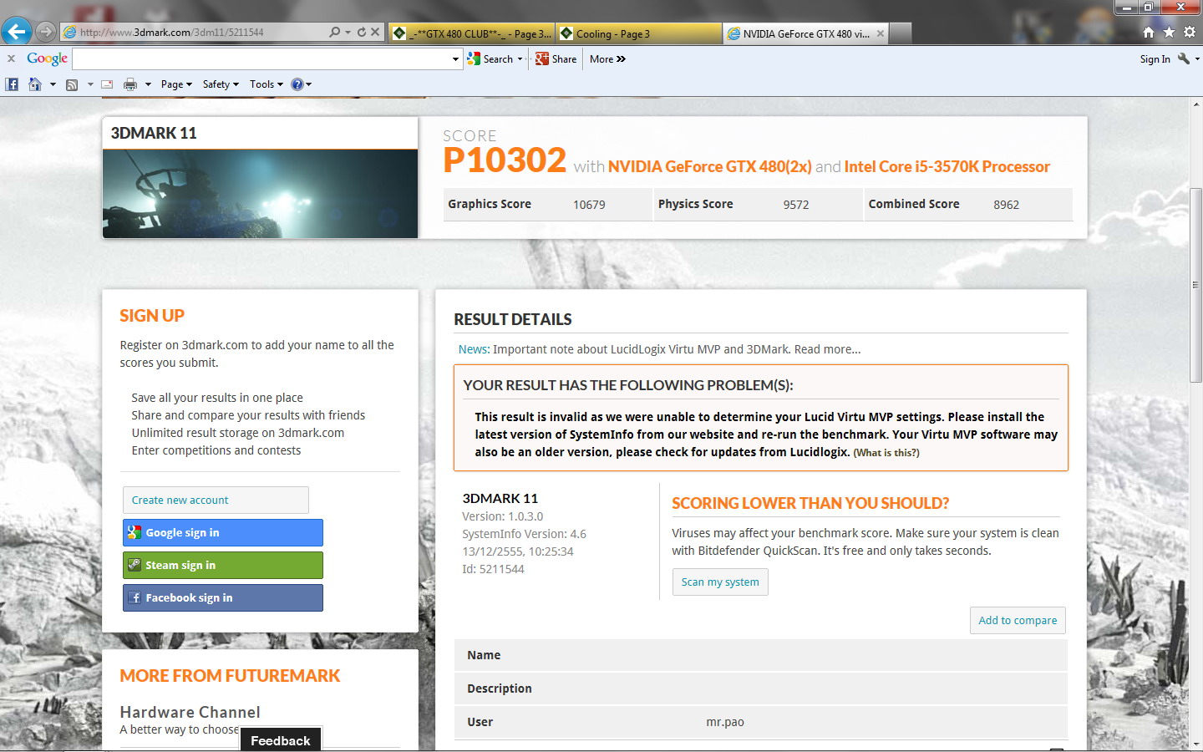The width and height of the screenshot is (1203, 752).
Task: Open the Google Search button dropdown arrow
Action: (520, 59)
